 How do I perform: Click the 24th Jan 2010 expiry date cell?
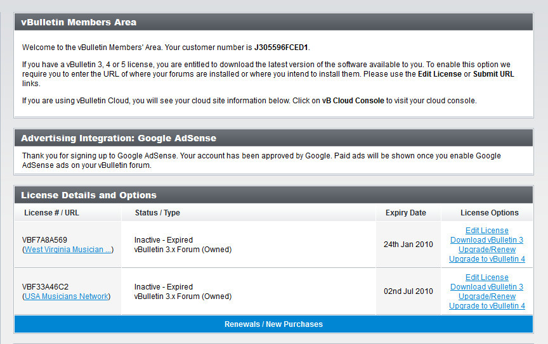pyautogui.click(x=408, y=245)
